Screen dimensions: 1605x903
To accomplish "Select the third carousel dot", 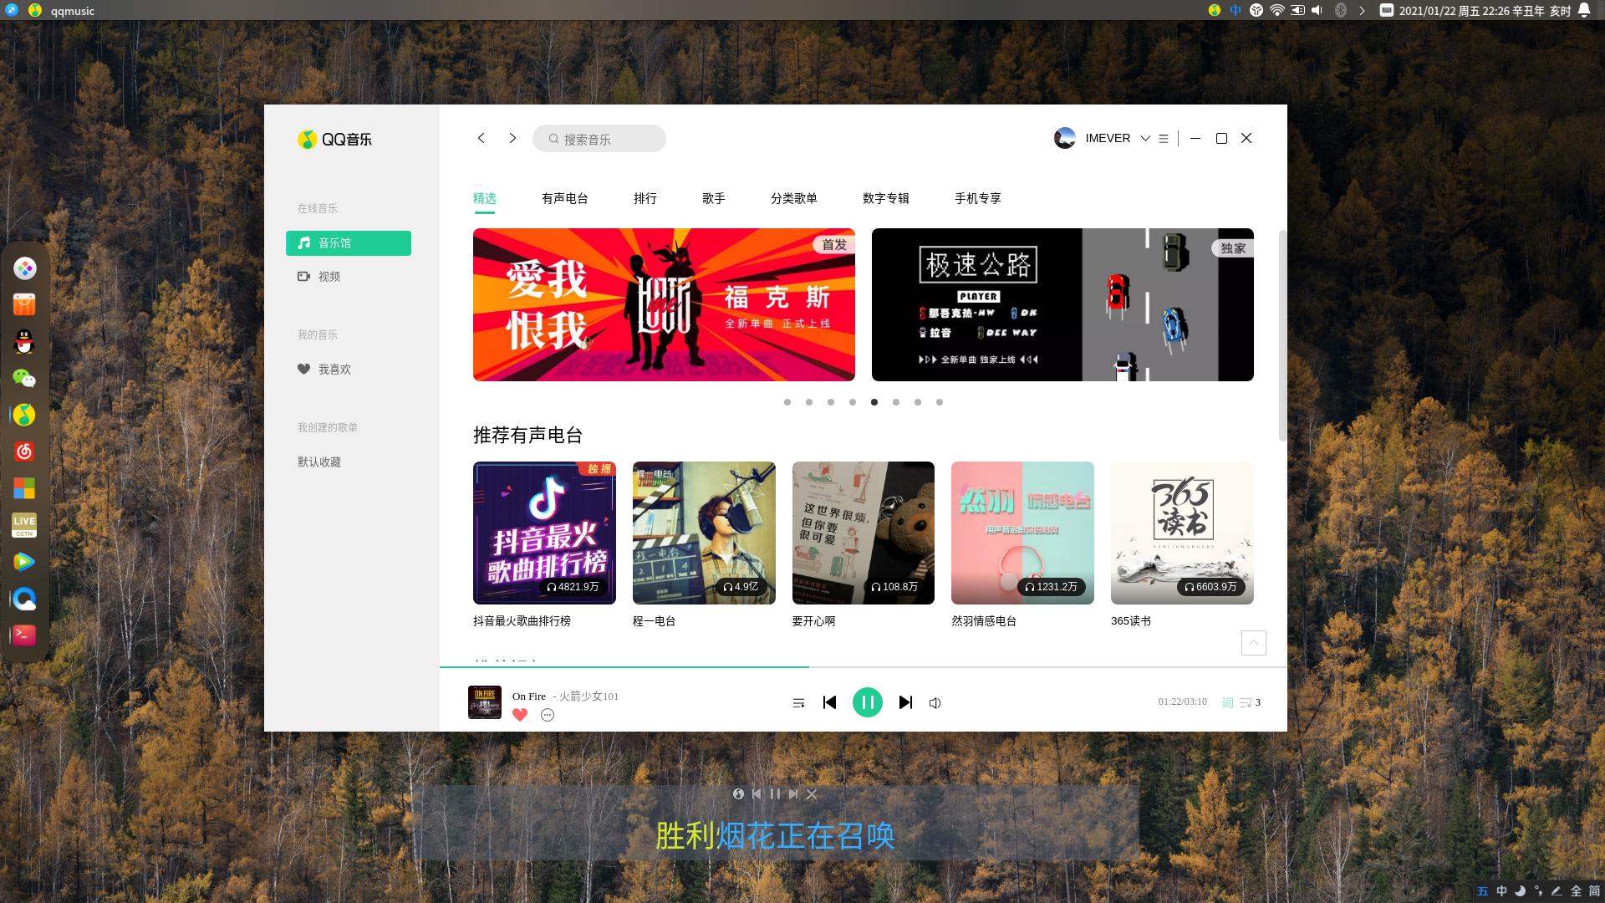I will point(831,402).
